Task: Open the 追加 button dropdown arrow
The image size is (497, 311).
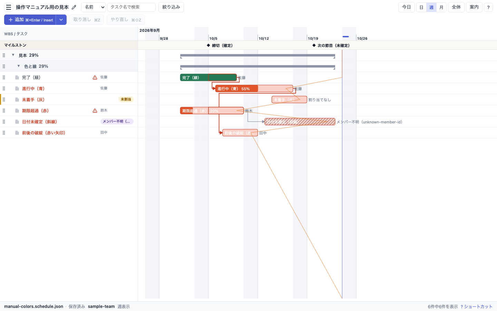Action: click(61, 20)
